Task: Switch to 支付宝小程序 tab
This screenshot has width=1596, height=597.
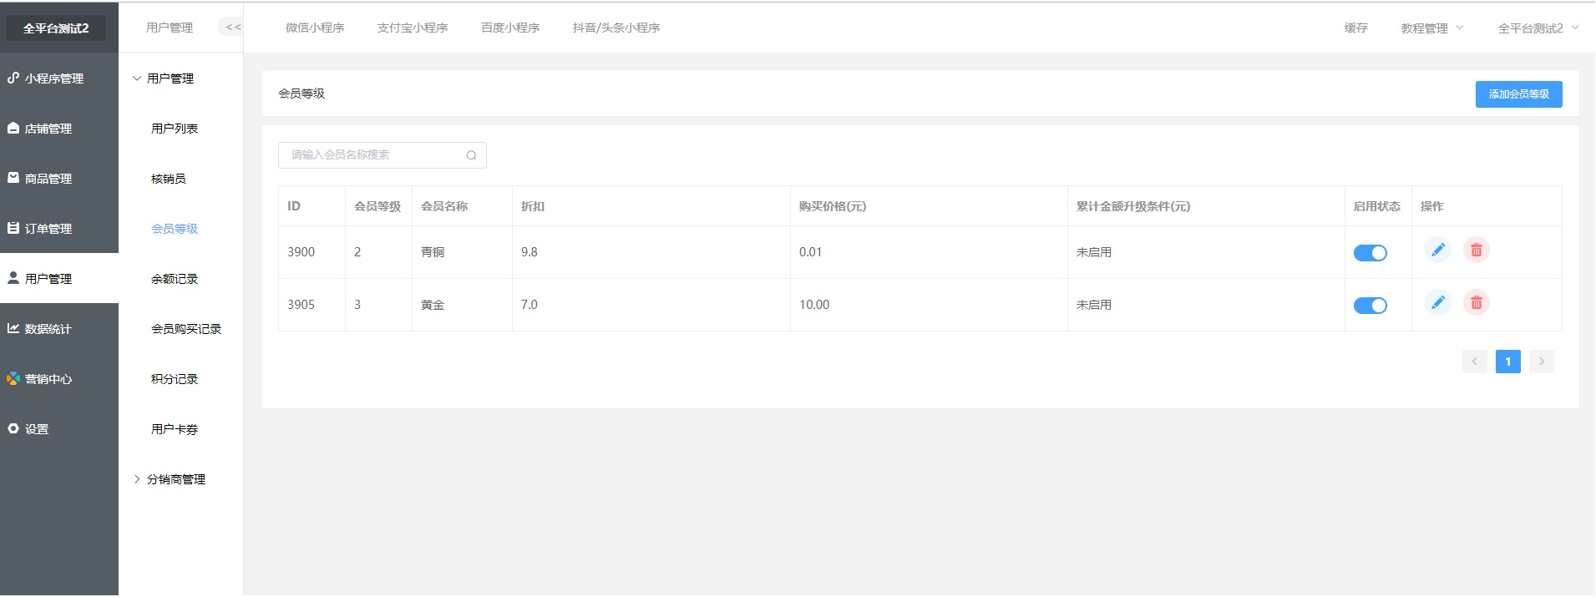Action: coord(413,28)
